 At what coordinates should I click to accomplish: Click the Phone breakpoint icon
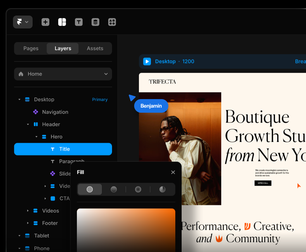point(27,249)
